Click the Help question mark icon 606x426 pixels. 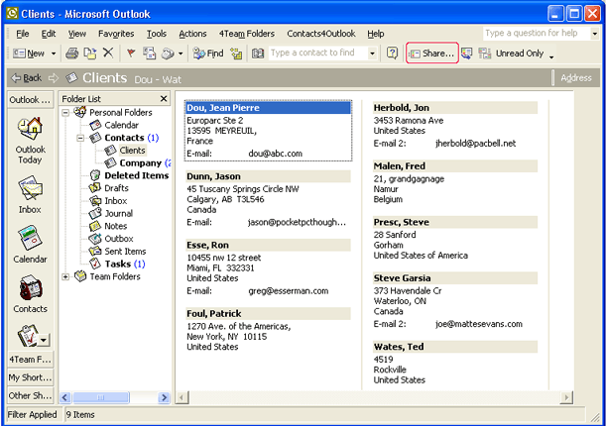click(x=392, y=53)
